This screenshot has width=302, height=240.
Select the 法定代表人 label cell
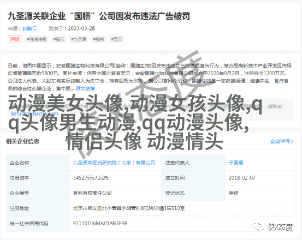pos(193,163)
